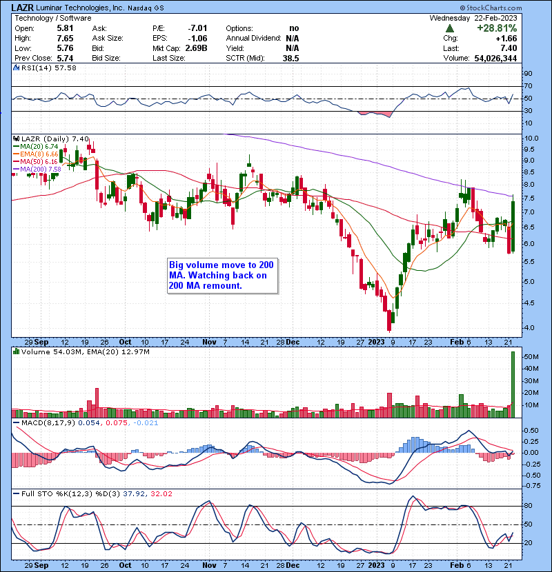Click the EPS value -1.06
This screenshot has width=552, height=572.
coord(197,39)
